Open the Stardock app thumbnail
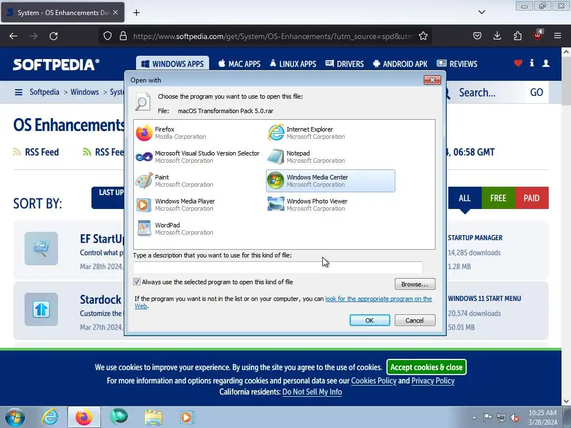This screenshot has height=428, width=571. coord(41,309)
